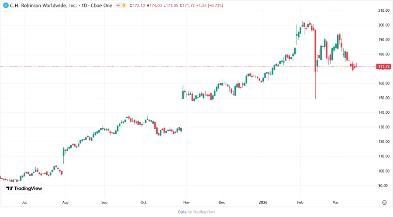Screen dimensions: 393x217
Task: Click the 190.00 price axis label
Action: (x=384, y=40)
